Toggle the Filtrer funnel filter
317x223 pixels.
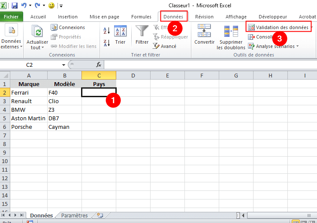[142, 35]
